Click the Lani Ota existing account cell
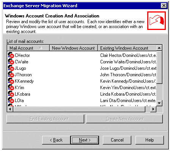The height and width of the screenshot is (151, 170). [x=128, y=101]
